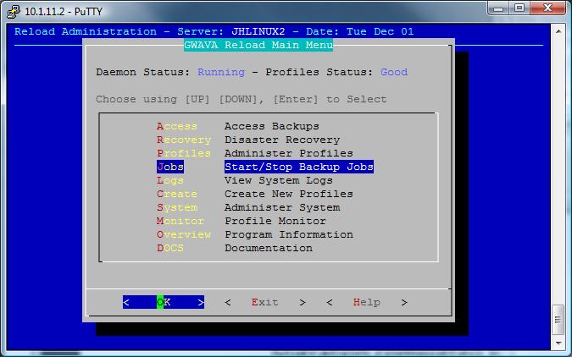Viewport: 572px width, 357px height.
Task: Minimize the PuTTY window
Action: 498,8
